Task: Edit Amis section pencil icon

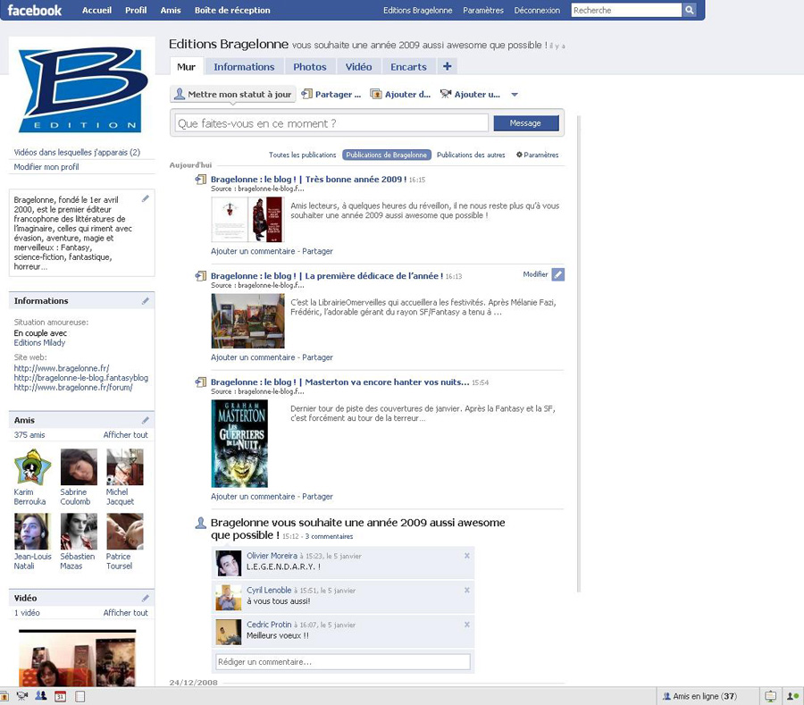Action: [x=146, y=421]
